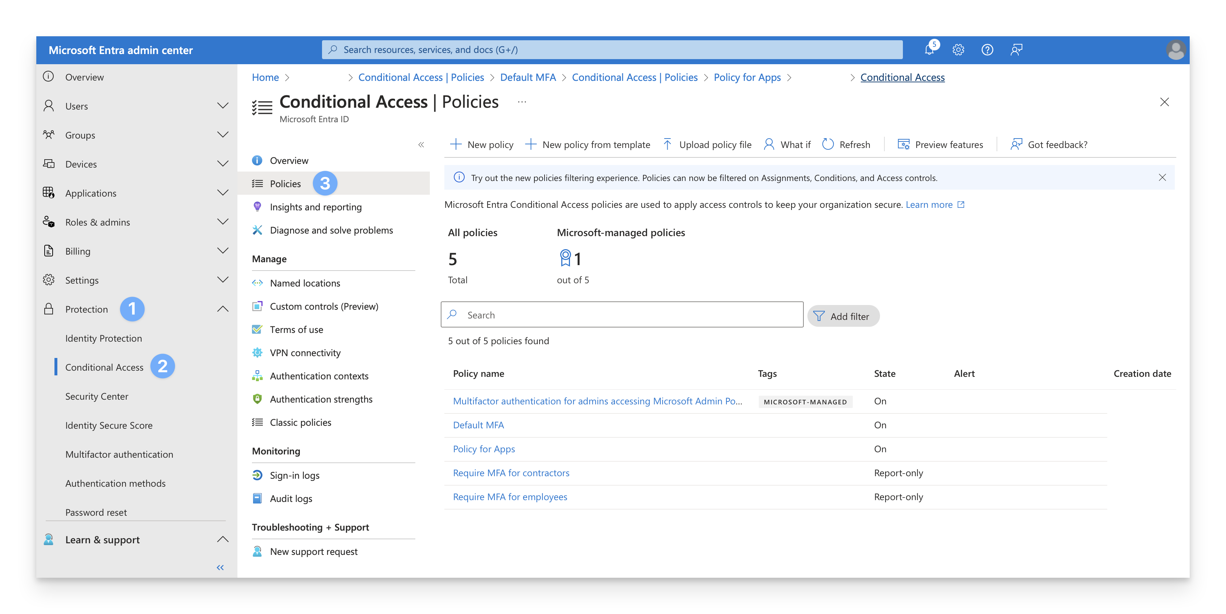The width and height of the screenshot is (1226, 614).
Task: Open Preview features
Action: 940,144
